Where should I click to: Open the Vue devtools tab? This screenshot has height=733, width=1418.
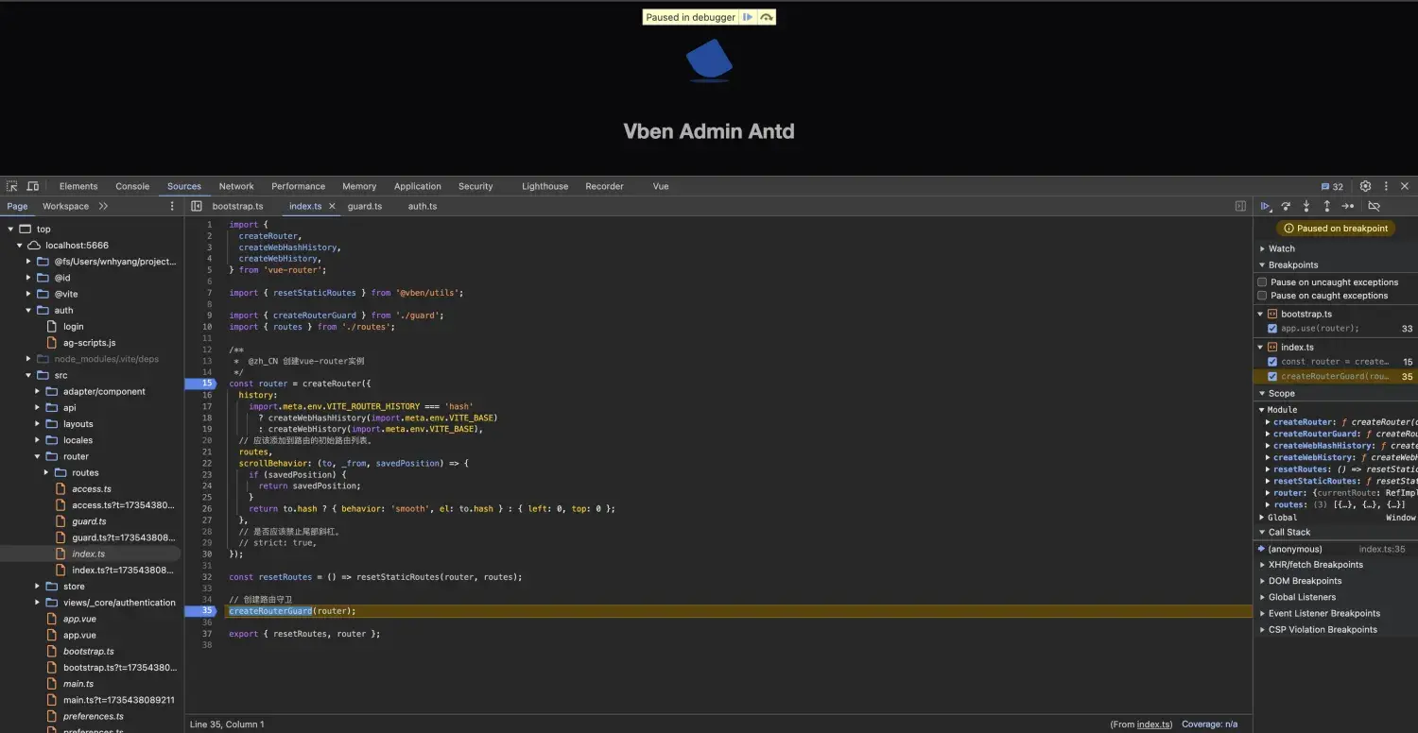661,186
